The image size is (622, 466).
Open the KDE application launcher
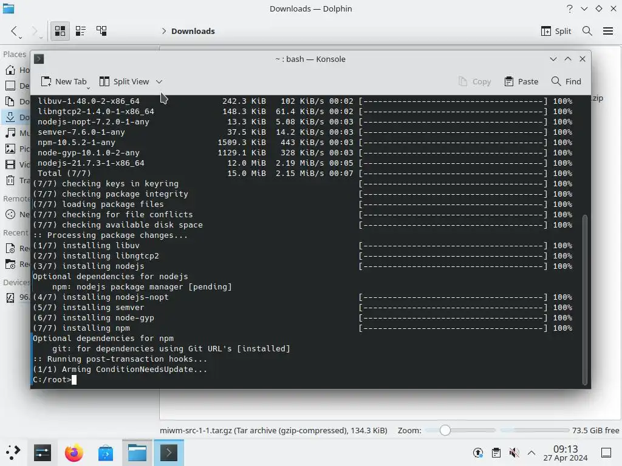coord(13,453)
